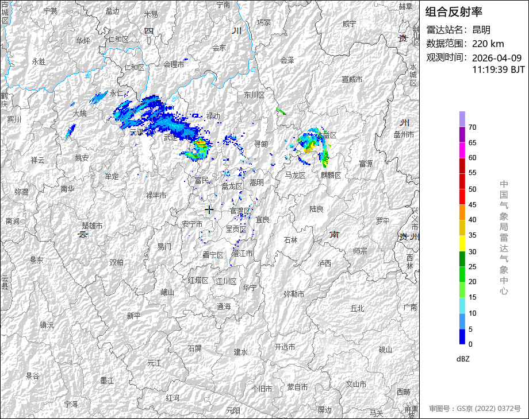Select the dark blue 0–5 dBZ legend color
This screenshot has height=419, width=529.
462,336
